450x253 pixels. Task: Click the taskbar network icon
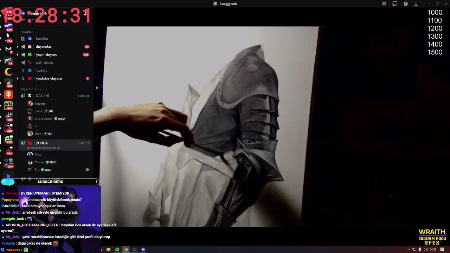414,249
